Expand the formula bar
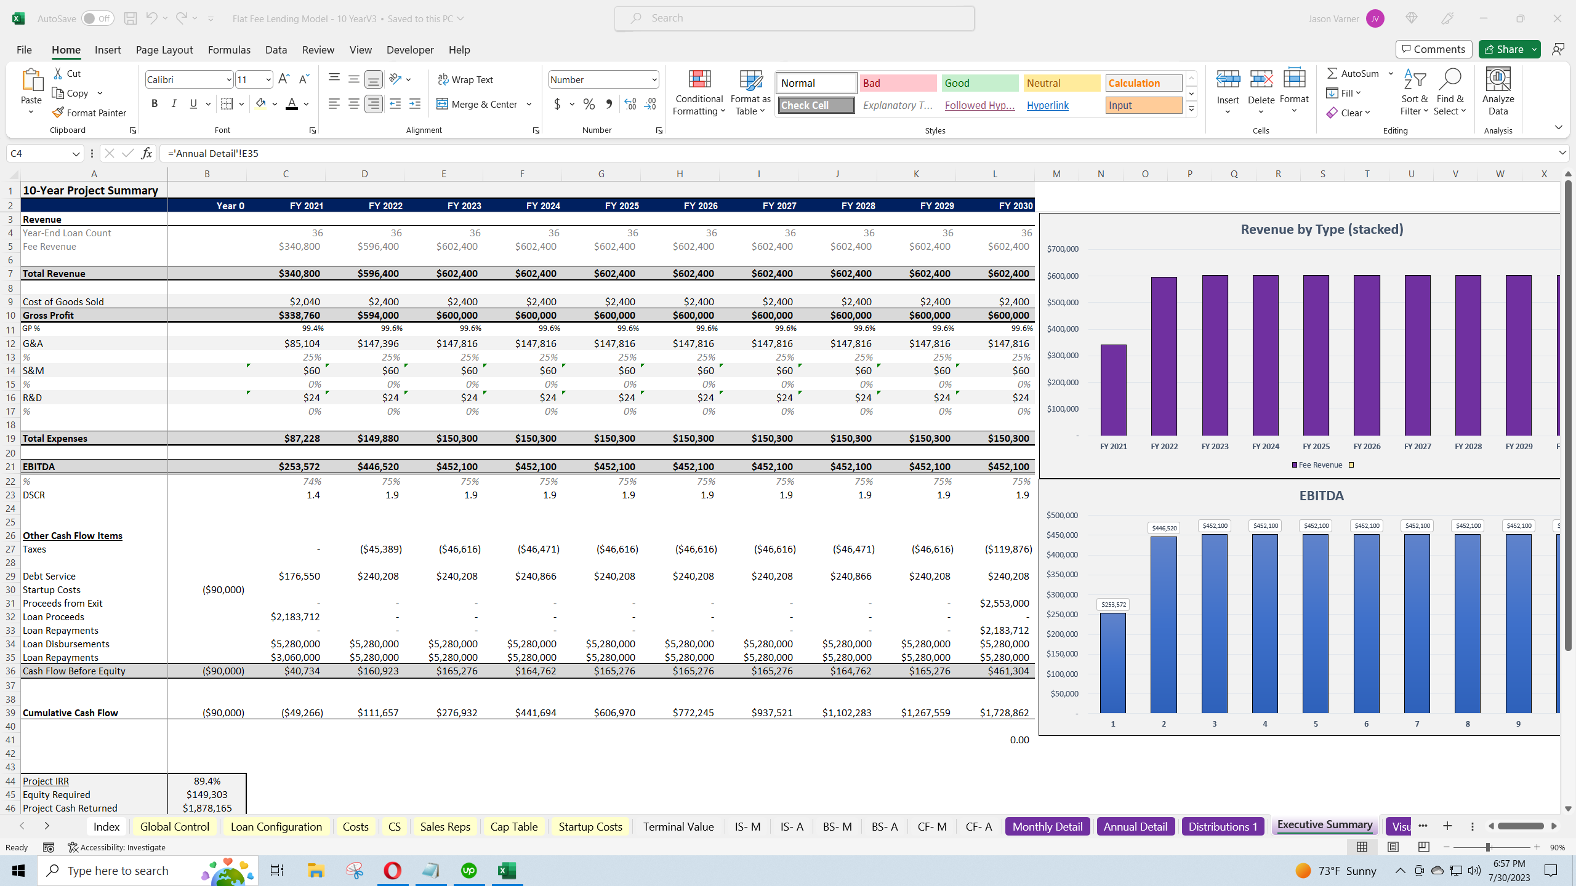Screen dimensions: 1576x886 tap(1562, 153)
